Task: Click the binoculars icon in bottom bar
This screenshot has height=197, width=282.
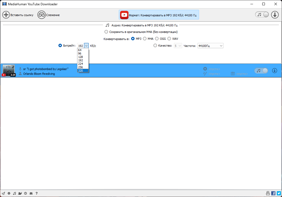Action: pyautogui.click(x=31, y=193)
